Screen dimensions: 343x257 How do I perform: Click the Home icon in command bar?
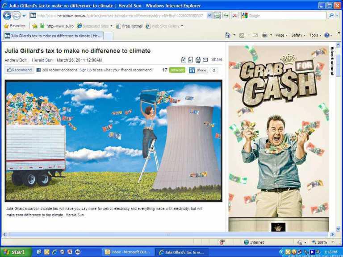click(228, 35)
